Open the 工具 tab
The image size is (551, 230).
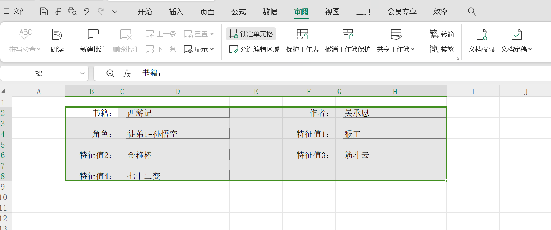364,12
